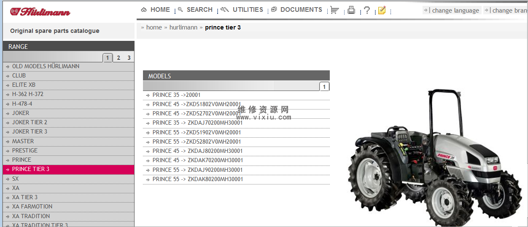Click the RANGE panel header
This screenshot has height=227, width=528.
click(68, 46)
